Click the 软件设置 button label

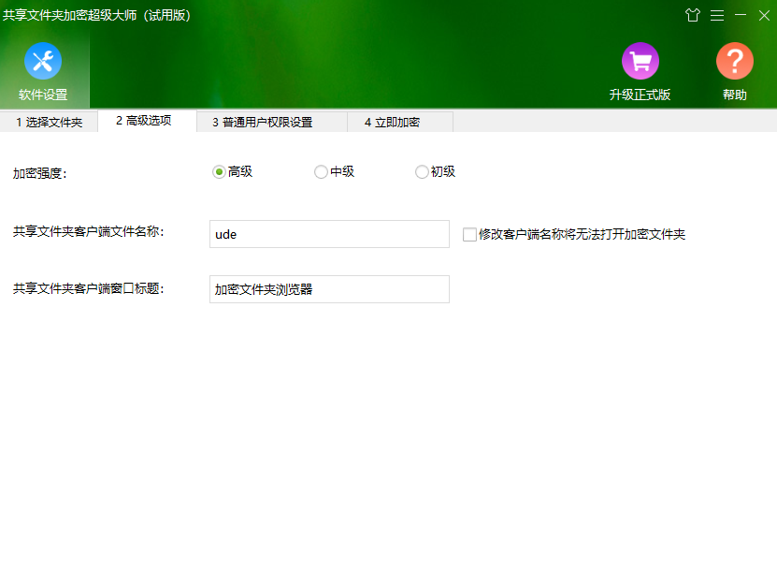[x=43, y=95]
